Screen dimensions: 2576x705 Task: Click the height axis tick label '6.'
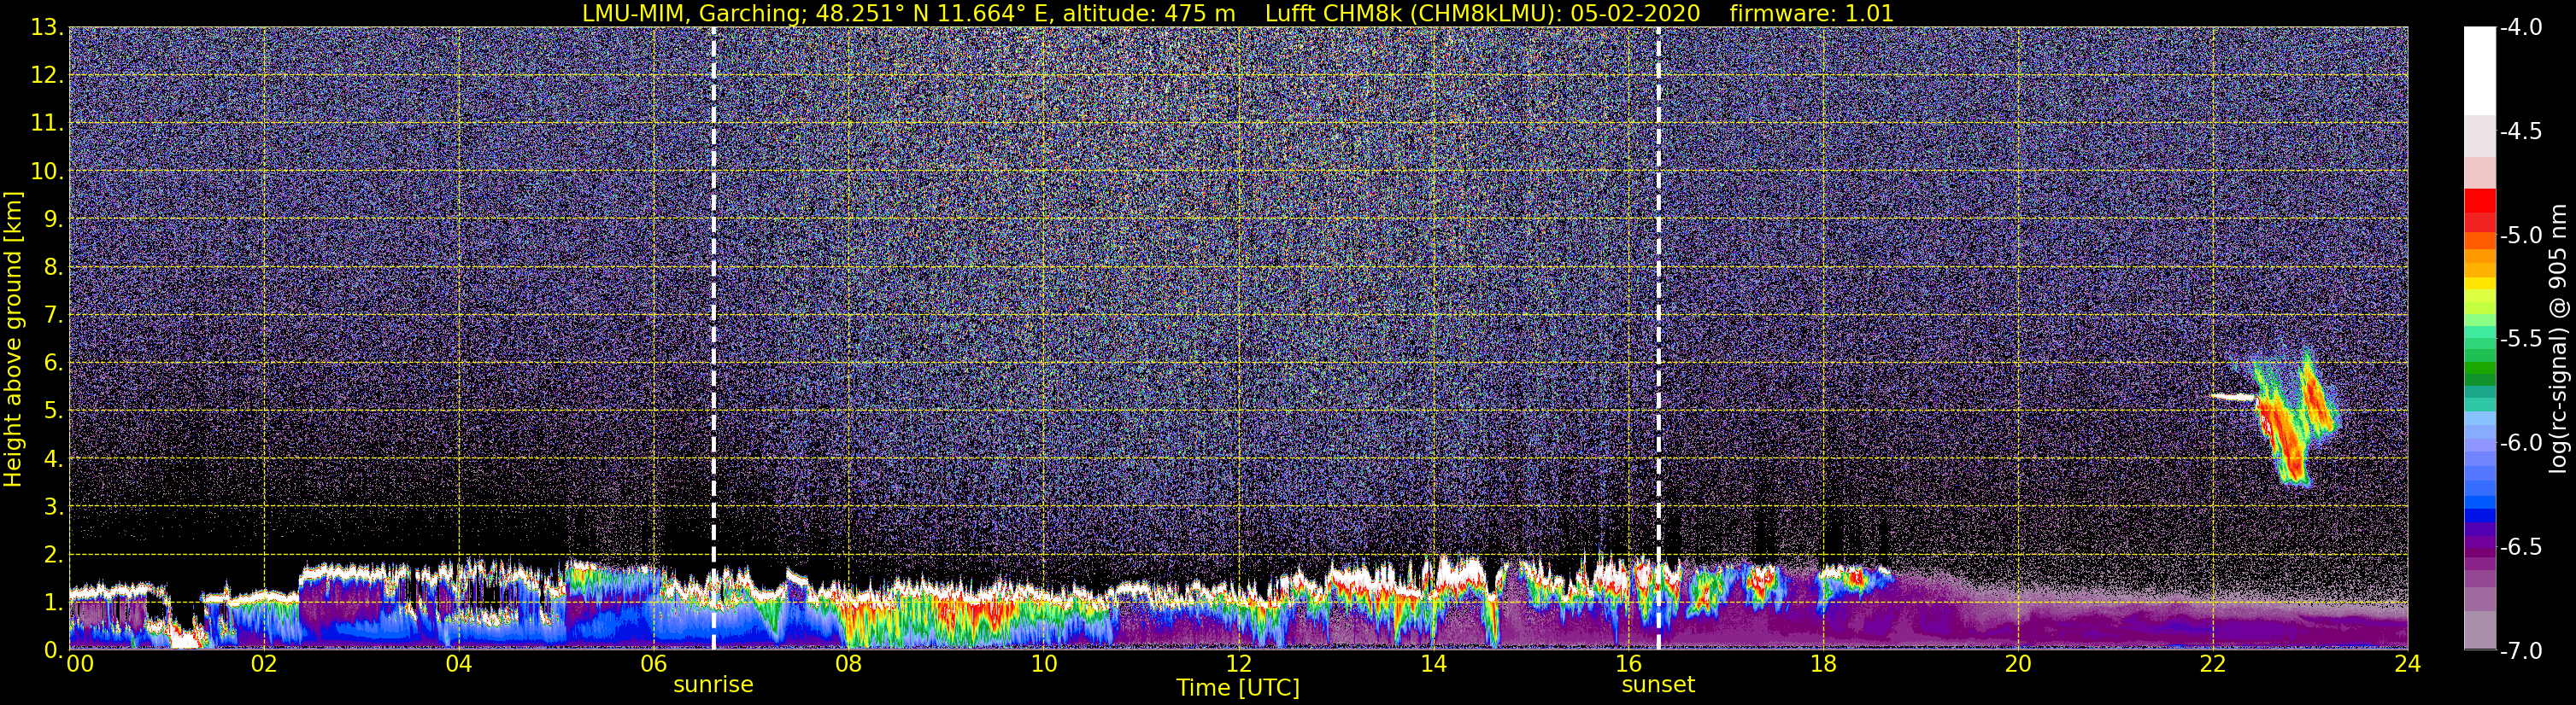[53, 364]
